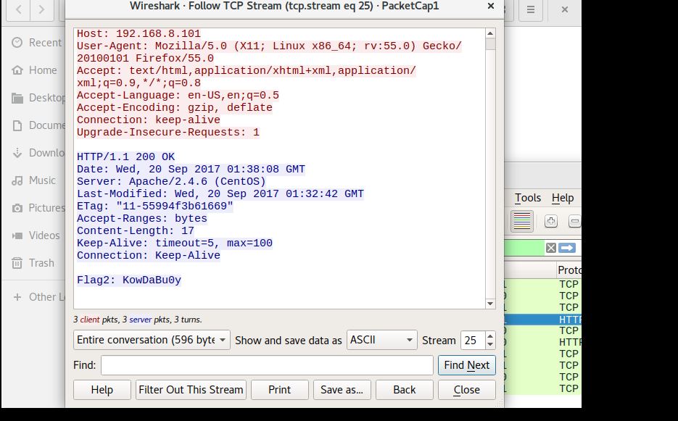The width and height of the screenshot is (678, 421).
Task: Click the stream text scrollbar thumb
Action: pyautogui.click(x=490, y=44)
